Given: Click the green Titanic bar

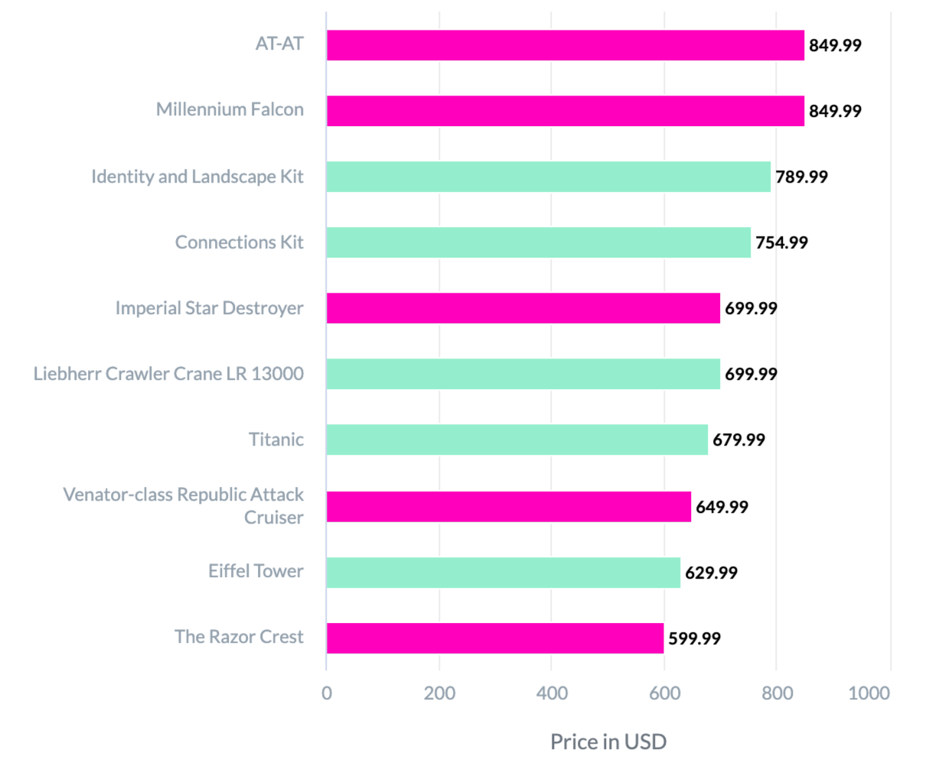Looking at the screenshot, I should [517, 440].
